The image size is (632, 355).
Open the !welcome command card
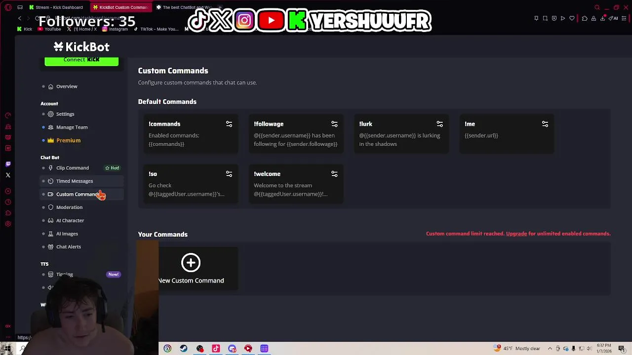click(x=296, y=184)
